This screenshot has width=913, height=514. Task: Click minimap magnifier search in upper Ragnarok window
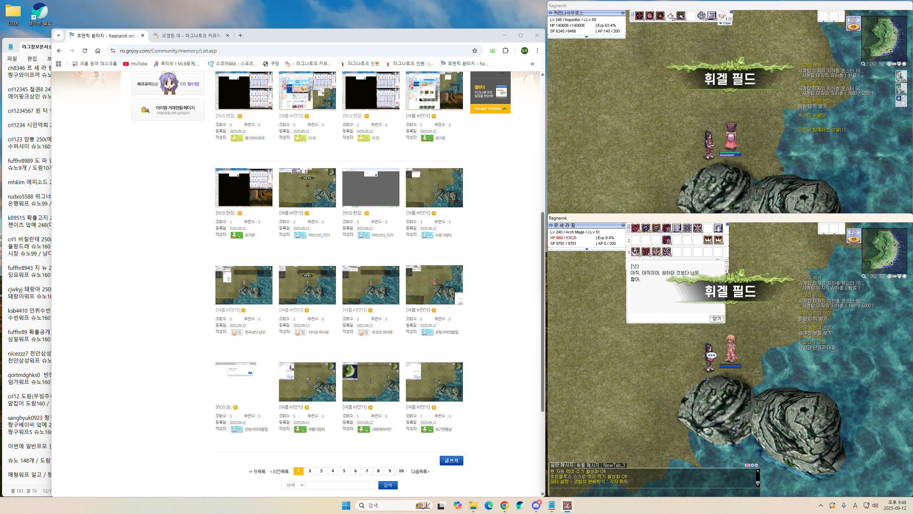863,64
